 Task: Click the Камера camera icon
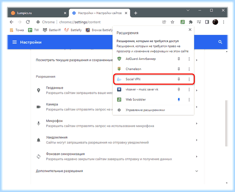tap(38, 107)
